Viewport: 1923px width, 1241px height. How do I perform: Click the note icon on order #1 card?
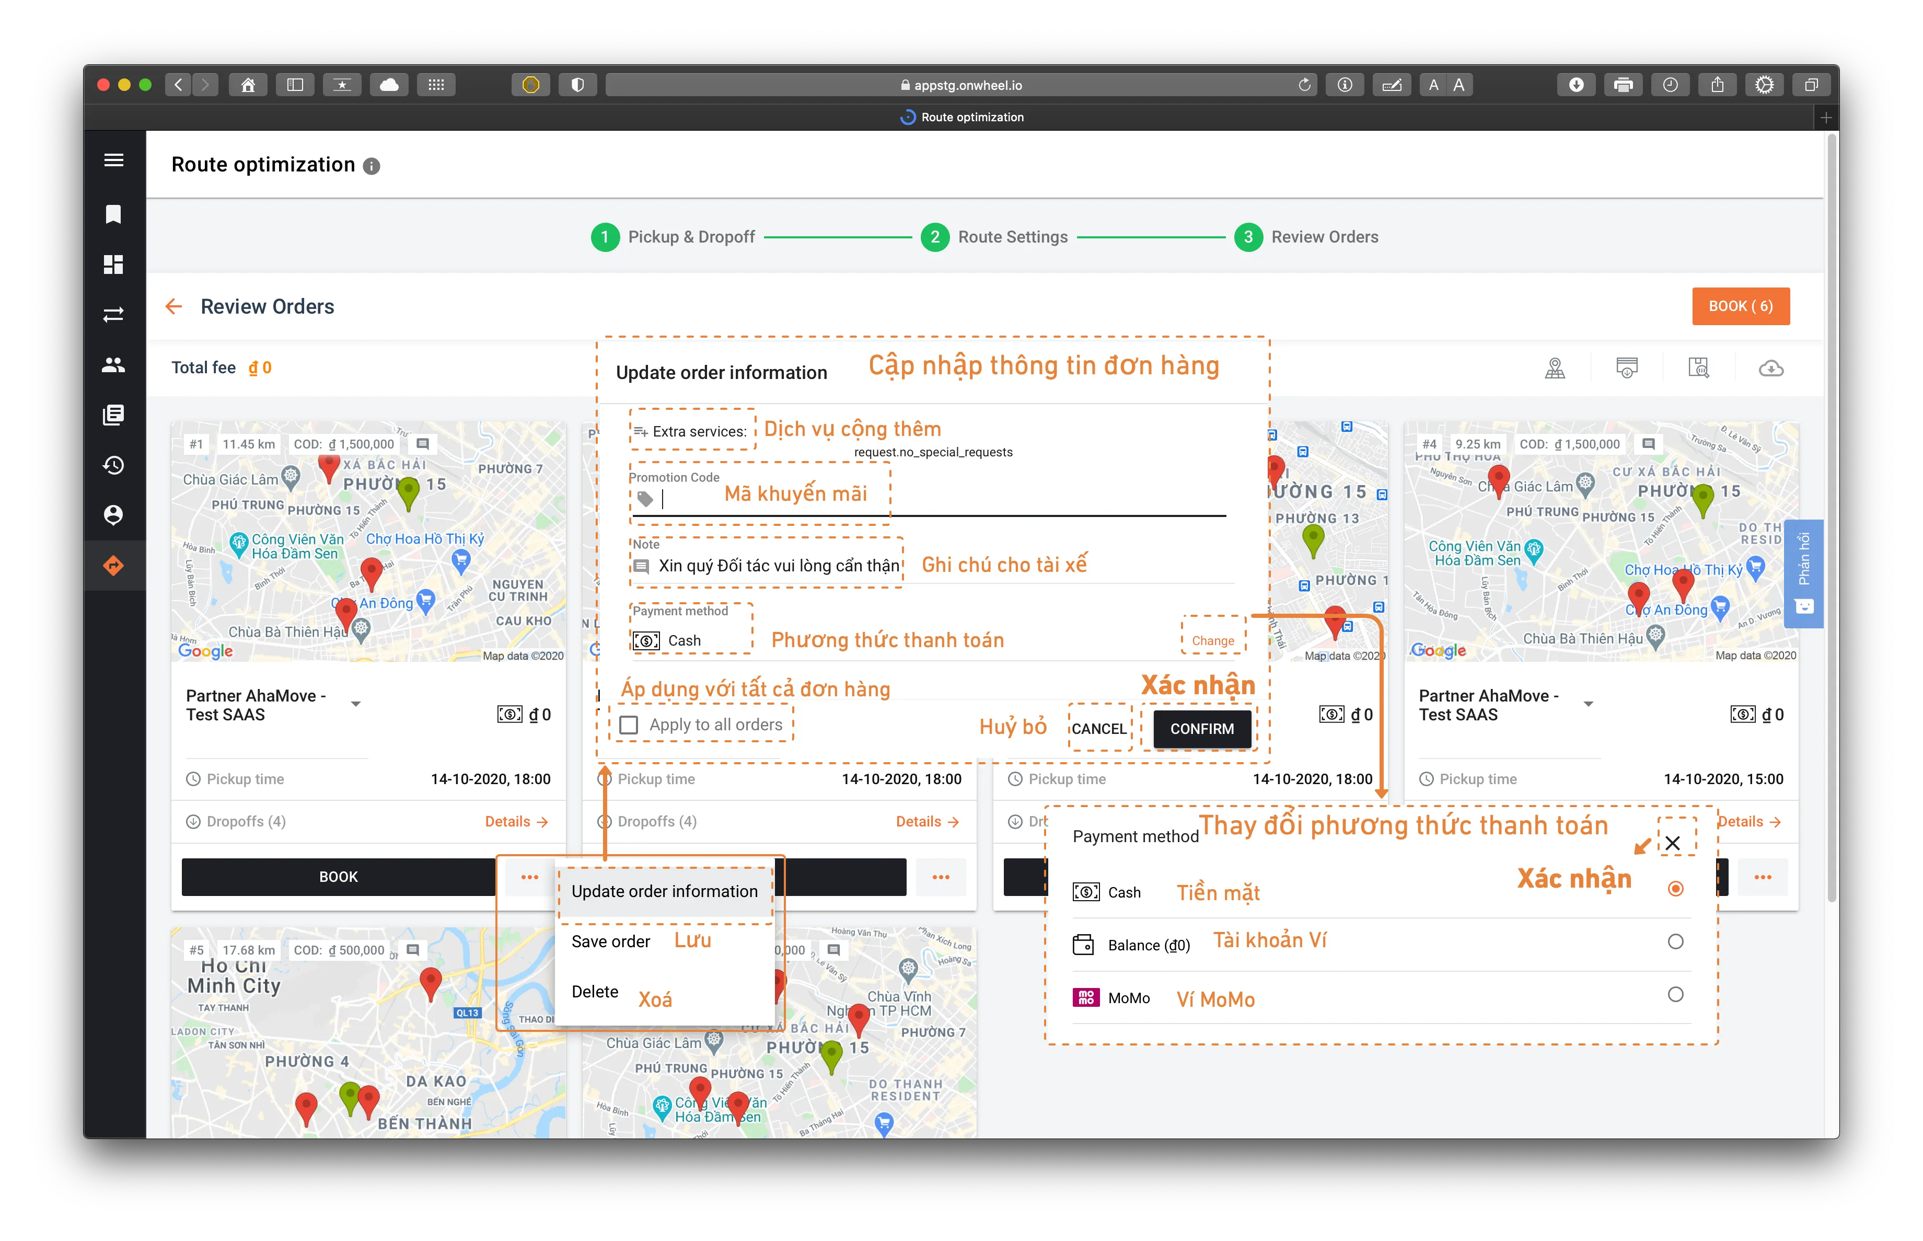pos(422,444)
